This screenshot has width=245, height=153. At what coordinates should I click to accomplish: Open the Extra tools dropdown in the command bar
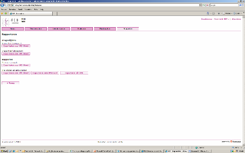[x=237, y=13]
